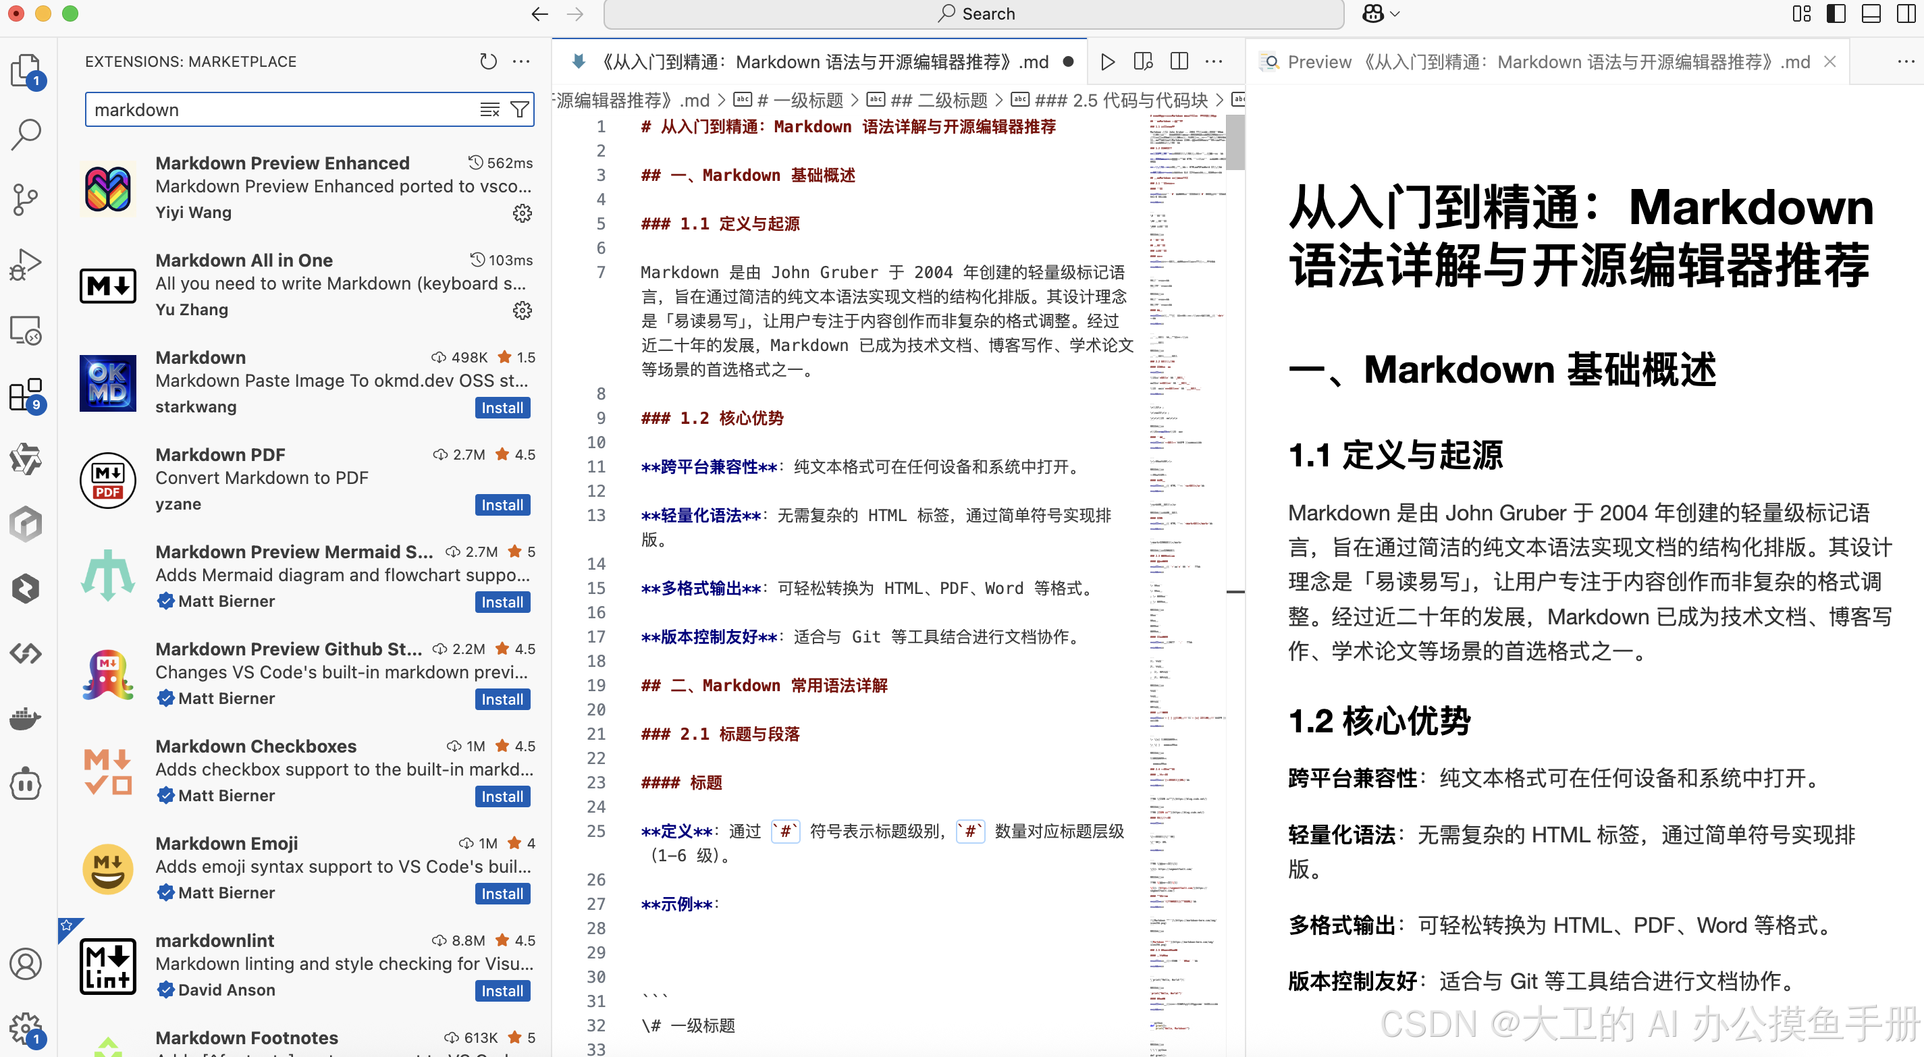Toggle the bottom panel

coord(1871,13)
